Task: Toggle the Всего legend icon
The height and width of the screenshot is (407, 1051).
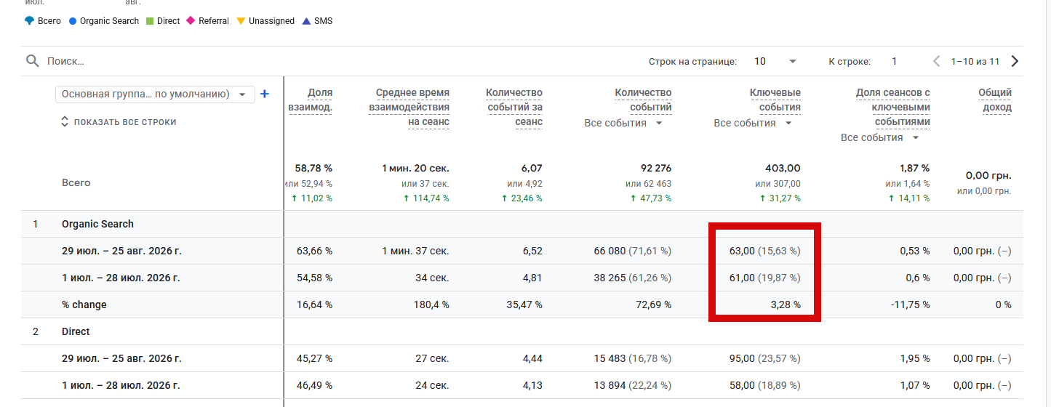Action: click(x=29, y=21)
